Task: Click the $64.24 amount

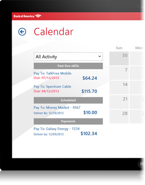Action: [90, 78]
